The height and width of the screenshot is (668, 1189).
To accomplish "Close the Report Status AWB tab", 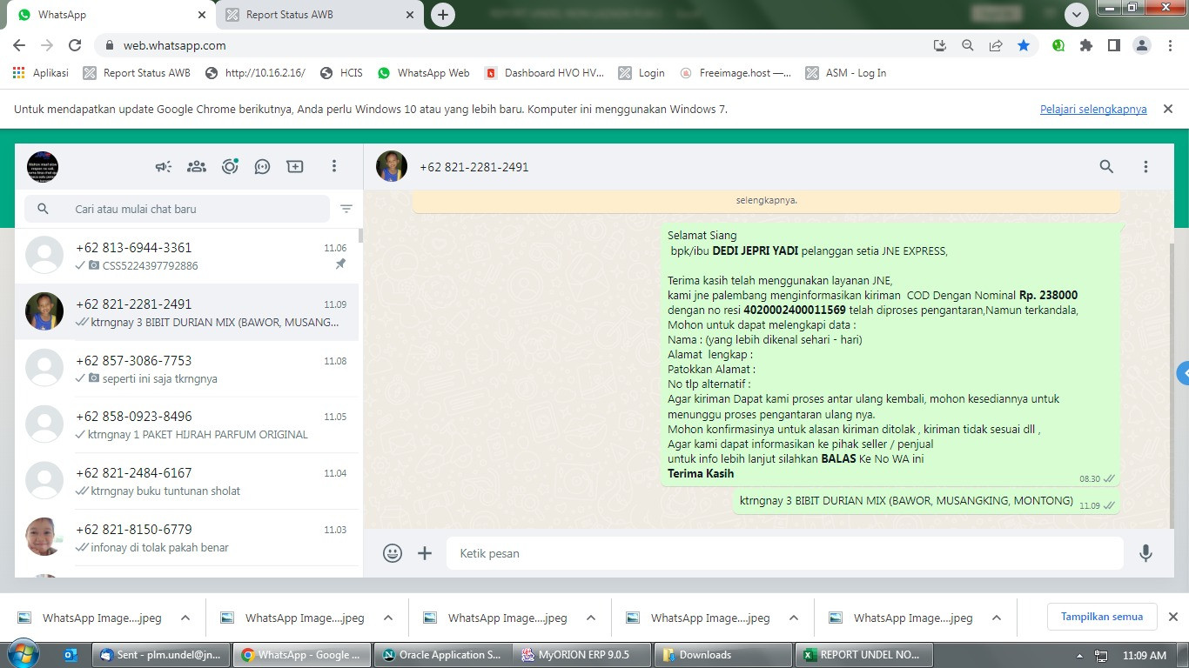I will click(x=410, y=15).
